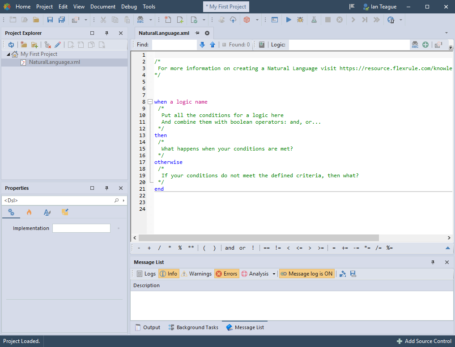Click the Add document icon with green plus
Image resolution: width=455 pixels, height=347 pixels.
[180, 20]
